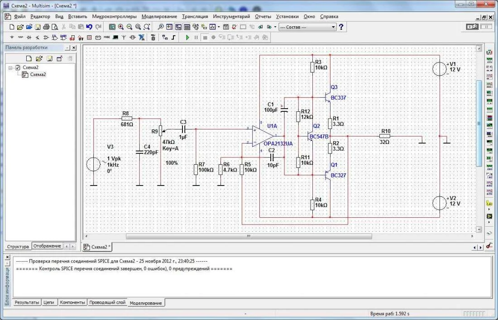The height and width of the screenshot is (320, 498).
Task: Toggle the simulation switch at top right
Action: (472, 27)
